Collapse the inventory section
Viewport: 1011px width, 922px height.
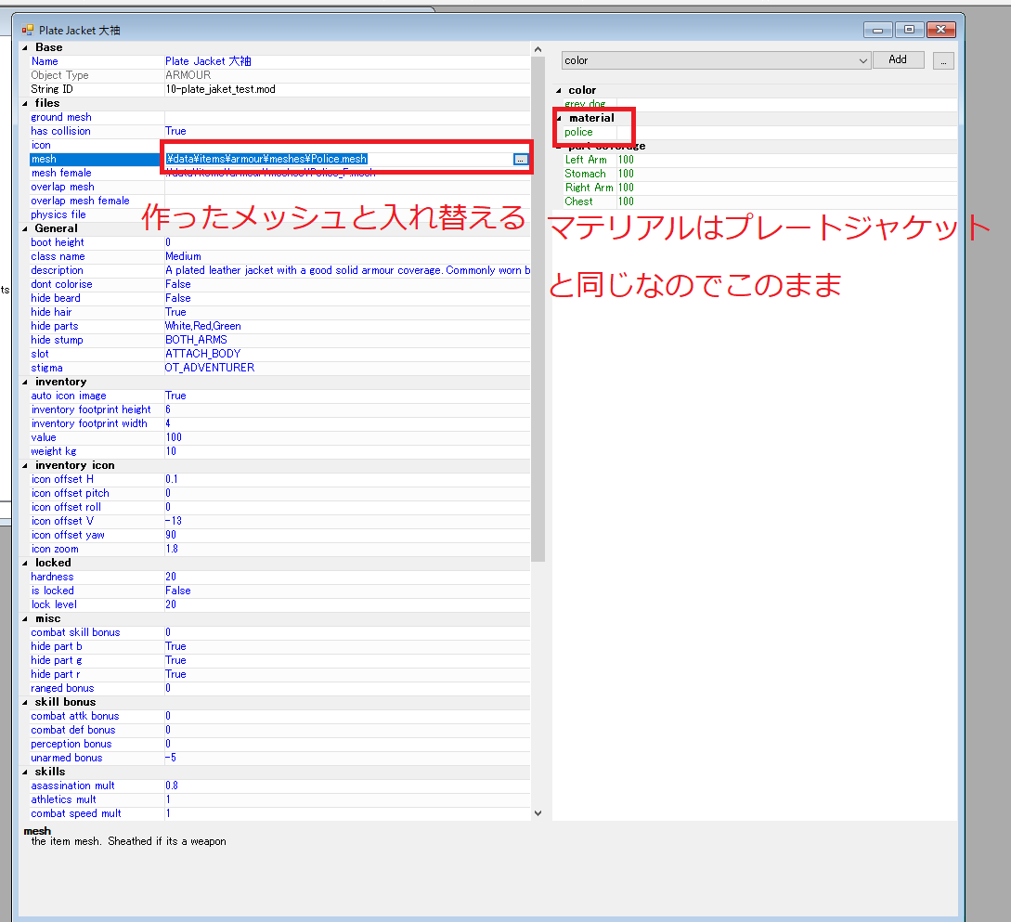[x=25, y=383]
